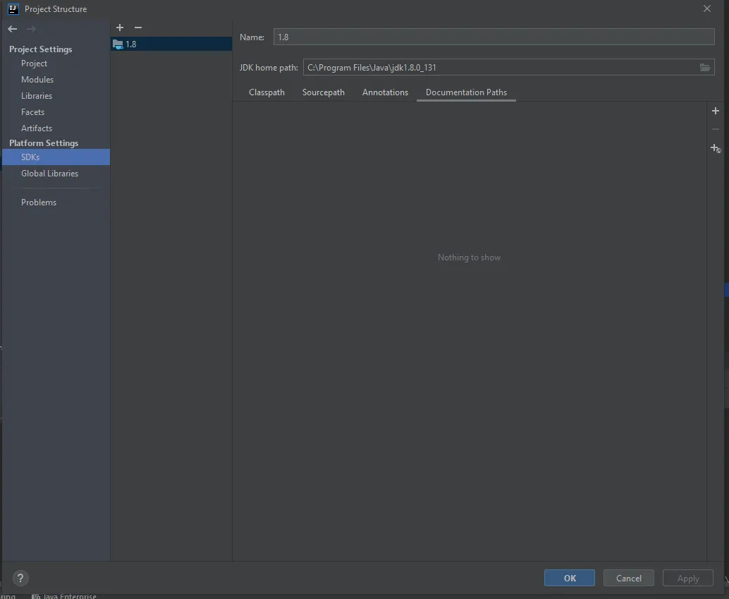Click the Platform Settings heading

click(44, 143)
